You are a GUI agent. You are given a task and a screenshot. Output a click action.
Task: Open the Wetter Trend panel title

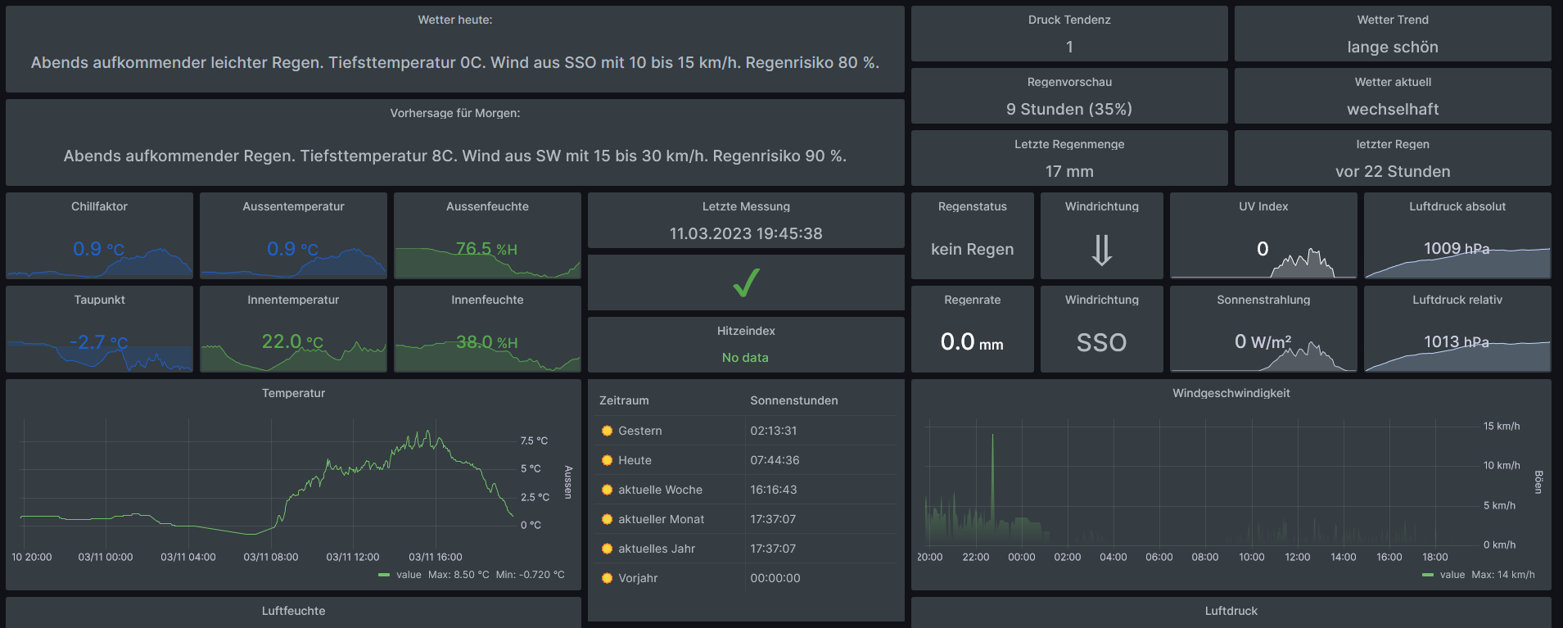coord(1393,20)
